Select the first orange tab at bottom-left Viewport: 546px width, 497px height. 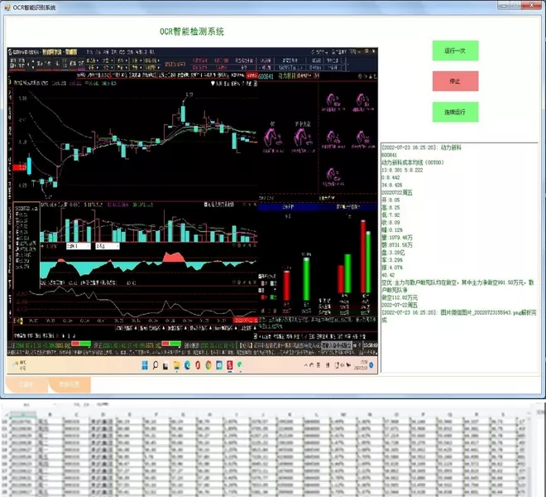click(26, 384)
